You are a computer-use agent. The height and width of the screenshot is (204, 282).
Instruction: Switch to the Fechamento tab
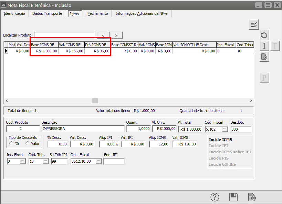pyautogui.click(x=97, y=13)
